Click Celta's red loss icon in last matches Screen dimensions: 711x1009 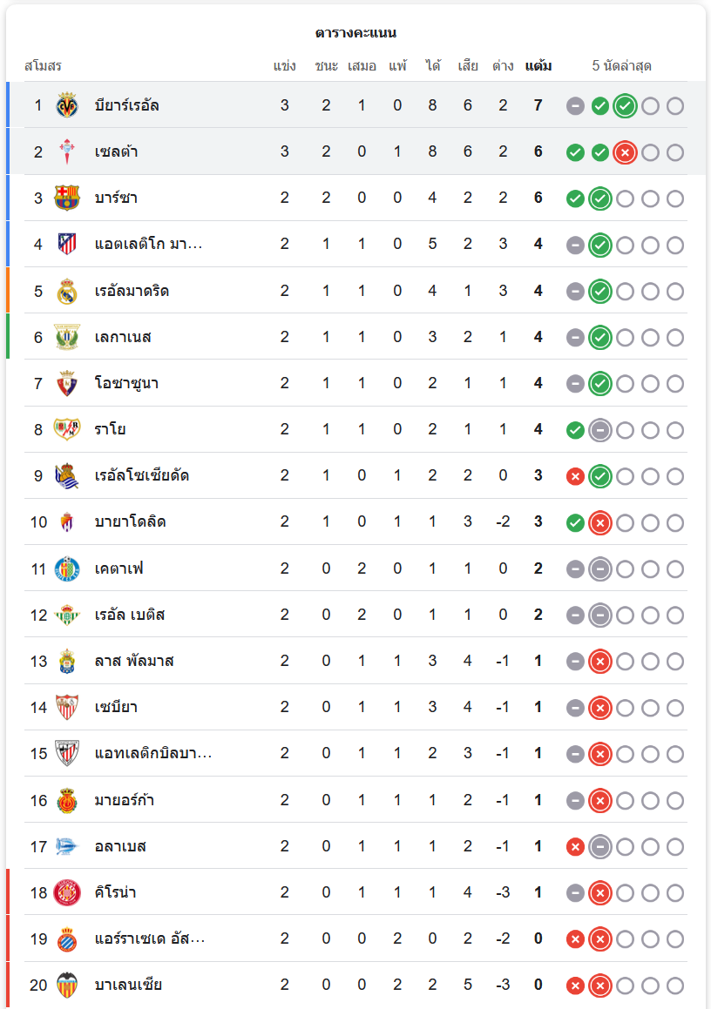coord(625,152)
